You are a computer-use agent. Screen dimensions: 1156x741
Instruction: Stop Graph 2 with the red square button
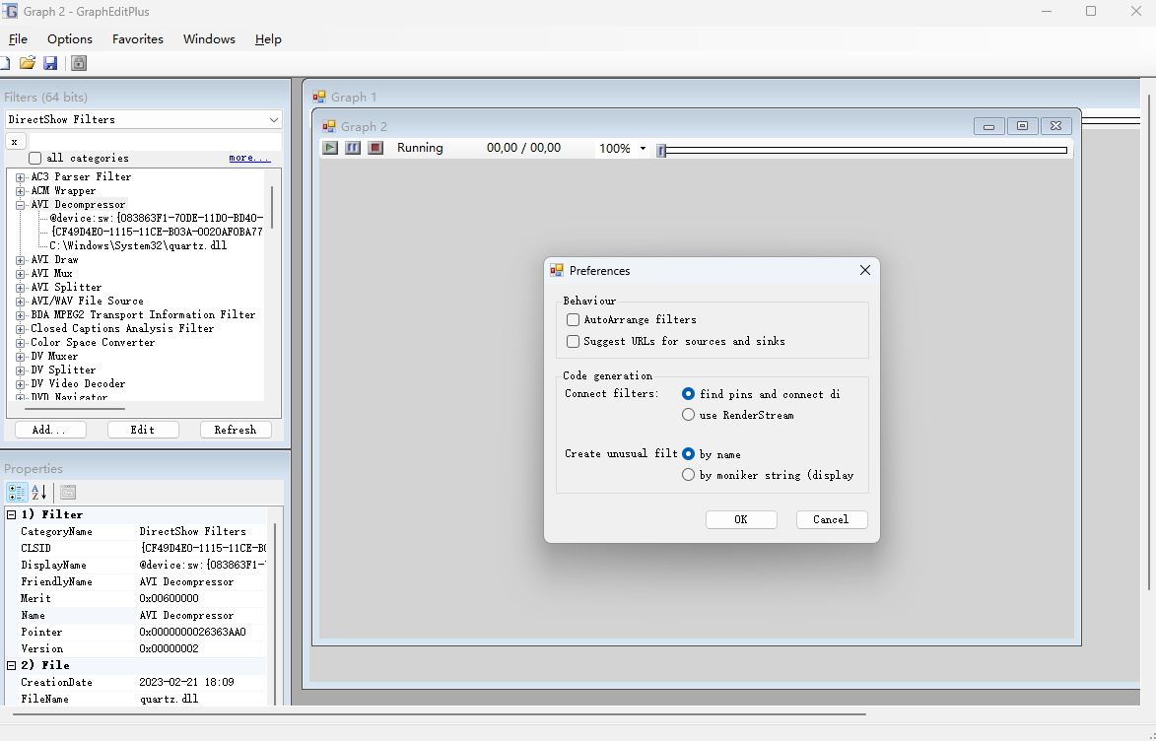coord(376,148)
